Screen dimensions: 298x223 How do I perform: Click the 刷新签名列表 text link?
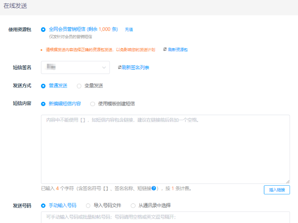(136, 67)
